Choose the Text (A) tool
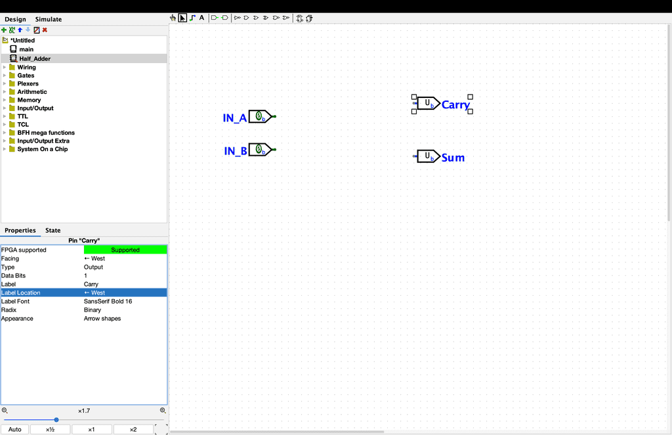Screen dimensions: 672x435 tap(201, 18)
